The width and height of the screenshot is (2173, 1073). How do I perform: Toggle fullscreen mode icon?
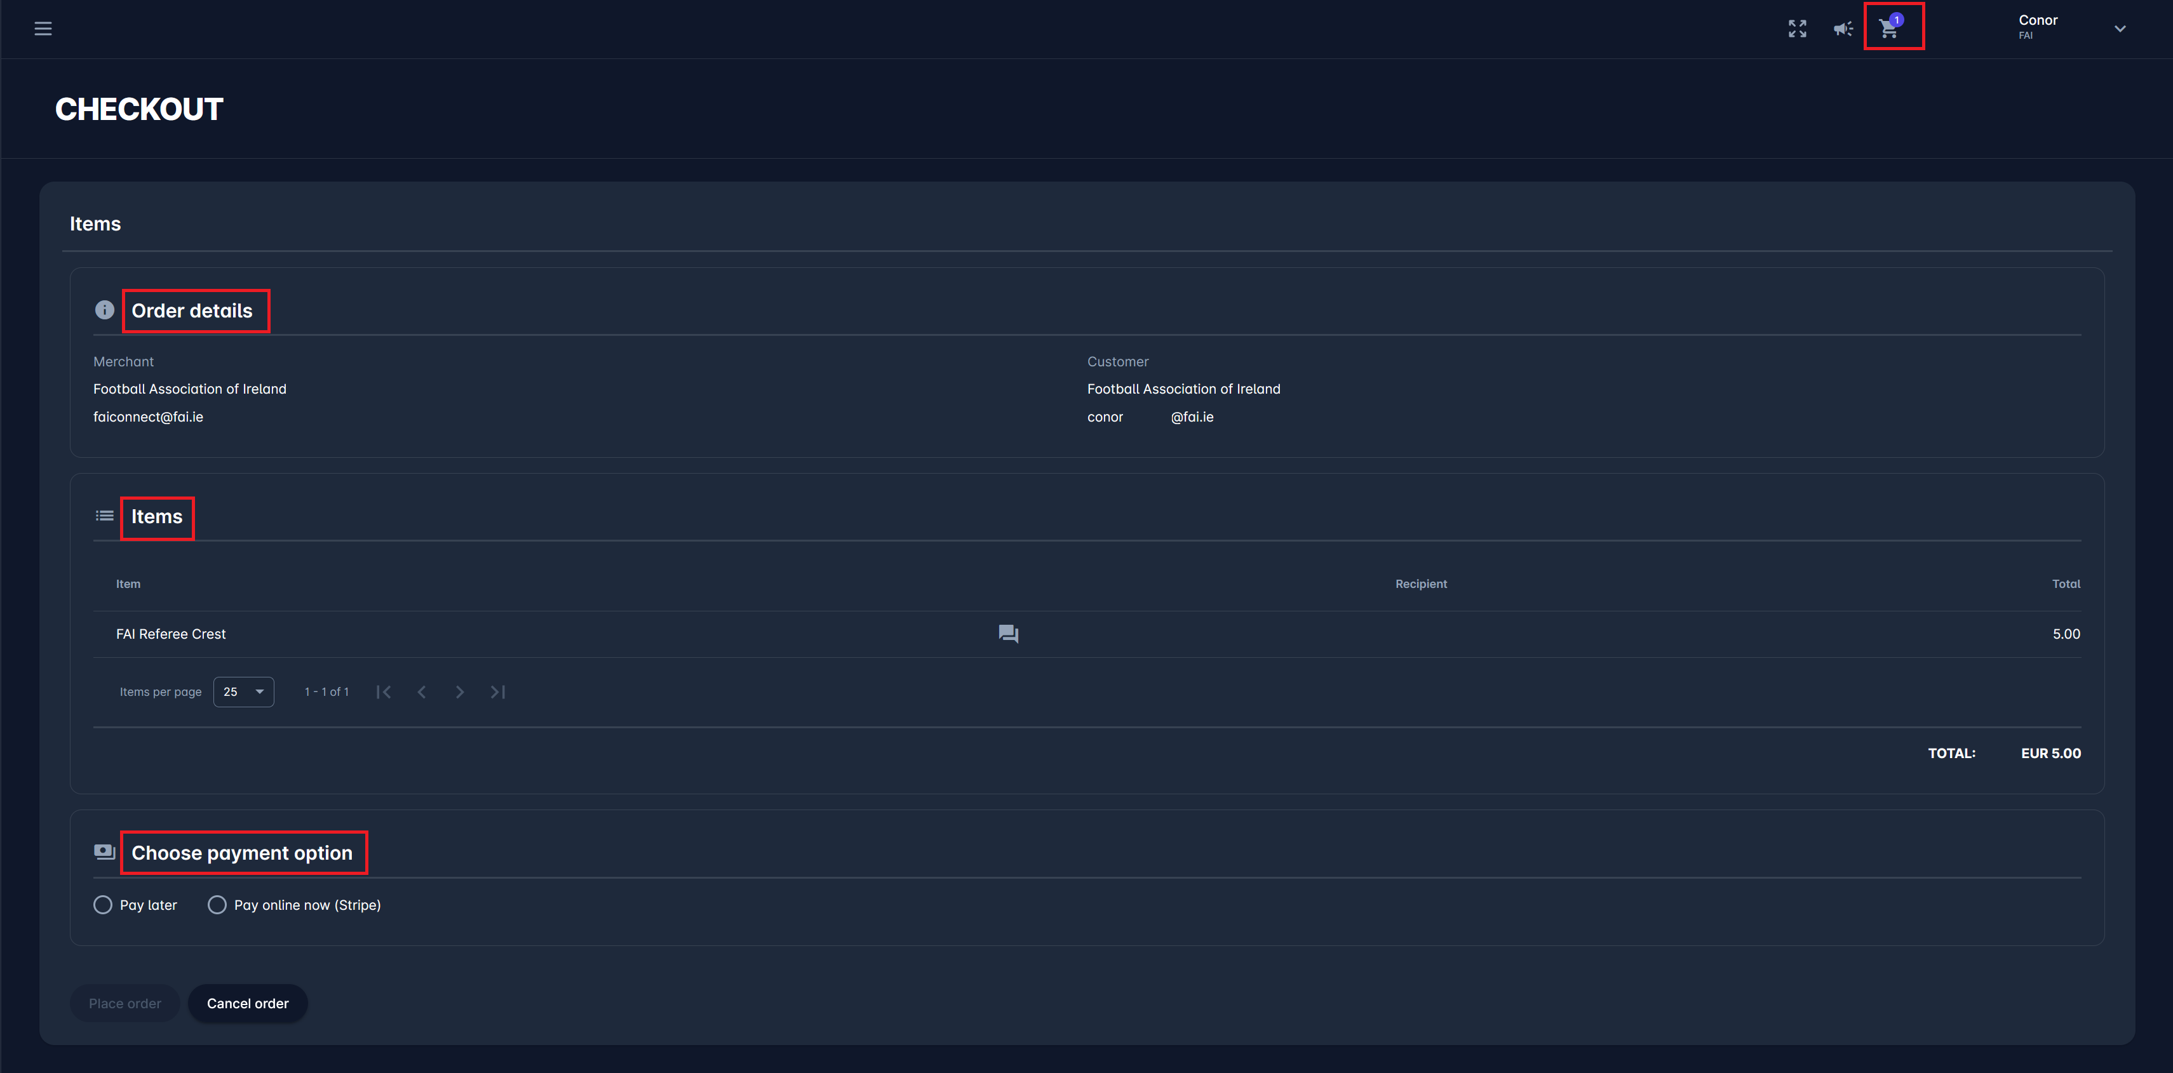coord(1797,29)
